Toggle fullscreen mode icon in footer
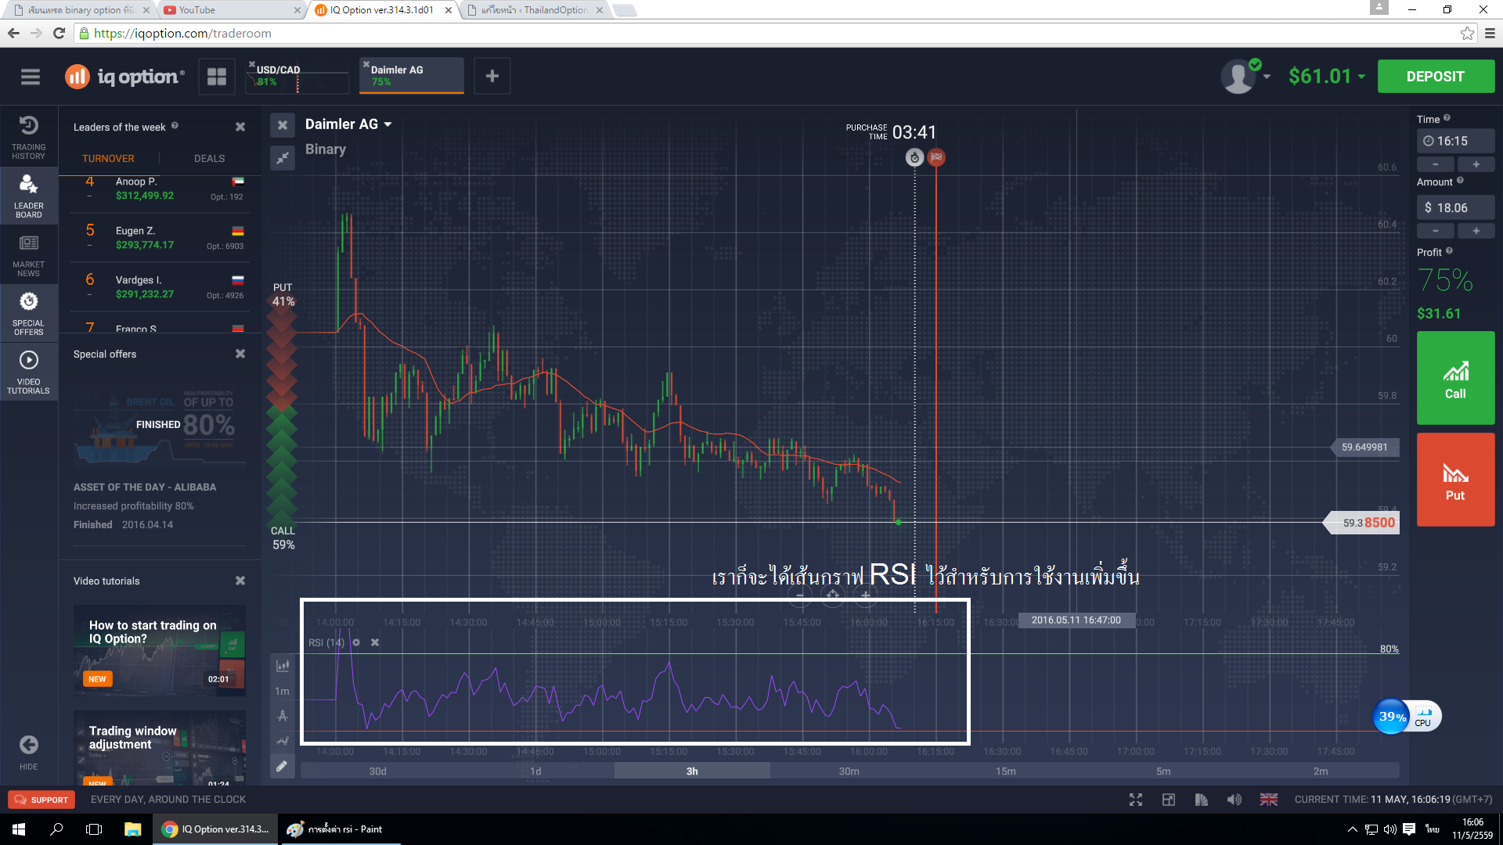The width and height of the screenshot is (1503, 845). coord(1136,800)
